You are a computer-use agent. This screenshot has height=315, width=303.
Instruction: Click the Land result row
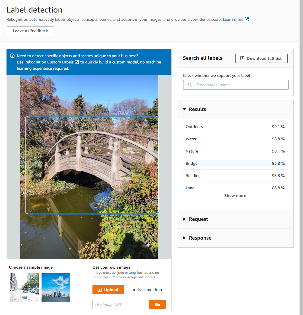[235, 188]
